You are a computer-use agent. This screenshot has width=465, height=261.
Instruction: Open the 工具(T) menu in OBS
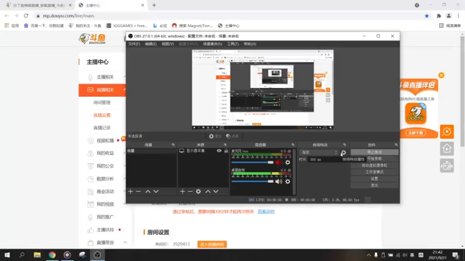[x=233, y=44]
